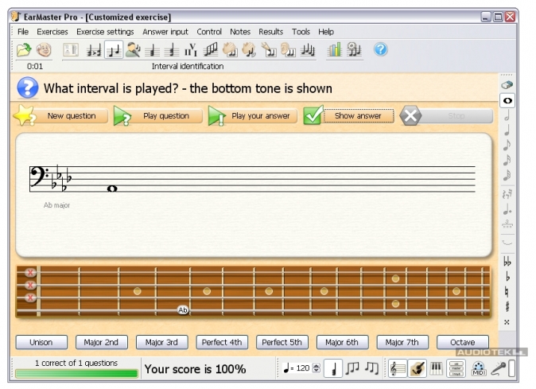Screen dimensions: 536x389
Task: Adjust the tempo 120 spinner arrows
Action: click(x=317, y=368)
